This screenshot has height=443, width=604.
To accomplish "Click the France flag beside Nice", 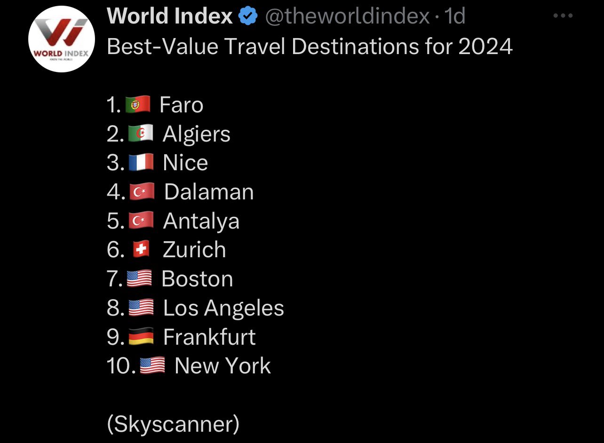I will (x=141, y=163).
